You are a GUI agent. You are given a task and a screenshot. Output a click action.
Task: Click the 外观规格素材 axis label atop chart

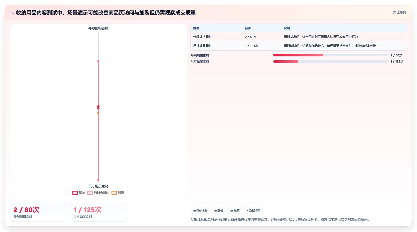pyautogui.click(x=98, y=28)
